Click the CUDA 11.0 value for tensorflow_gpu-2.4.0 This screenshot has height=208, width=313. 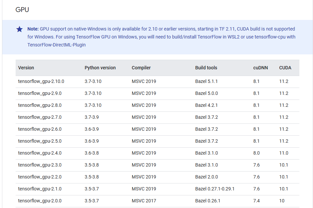pyautogui.click(x=284, y=153)
